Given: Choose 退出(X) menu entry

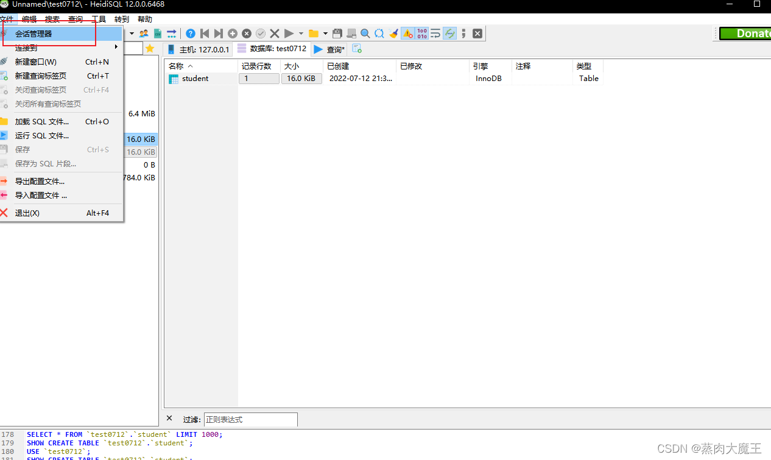Looking at the screenshot, I should pos(62,213).
